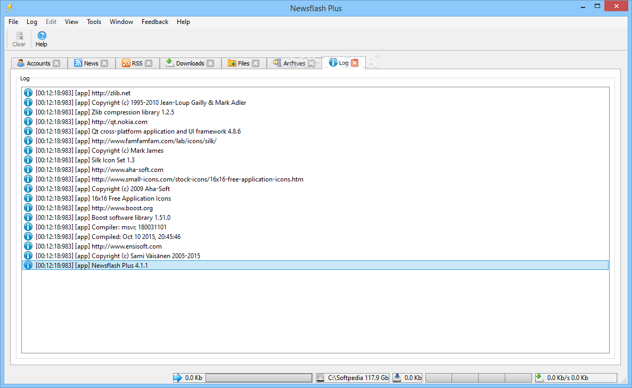Select the Newsflash Plus 4.1.1 log row
The width and height of the screenshot is (632, 388).
tap(315, 265)
